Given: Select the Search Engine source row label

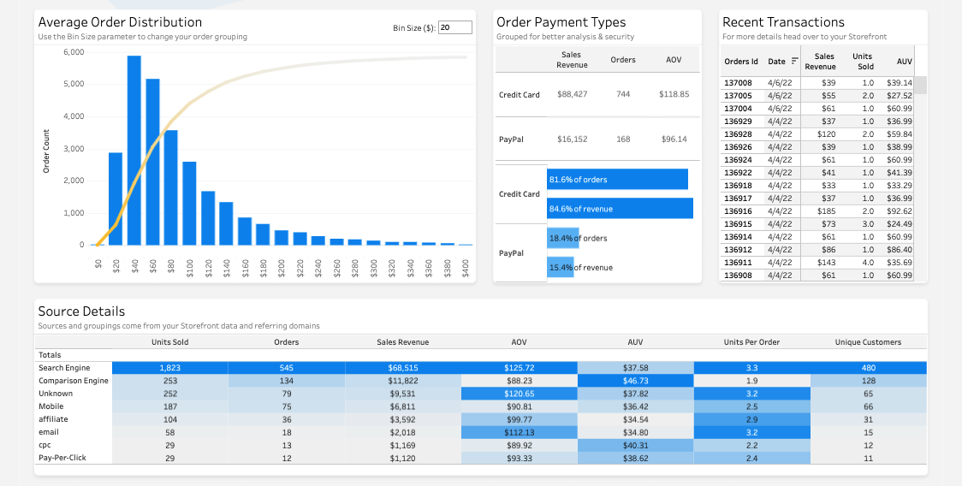Looking at the screenshot, I should point(64,368).
